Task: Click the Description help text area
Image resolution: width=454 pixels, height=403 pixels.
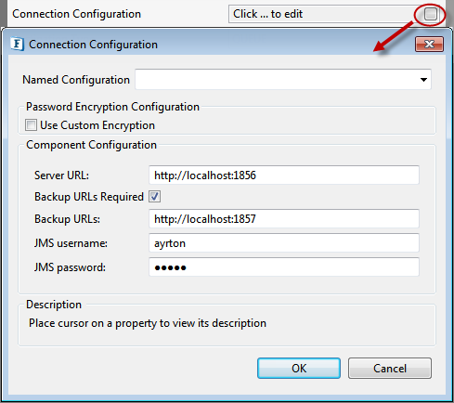Action: pyautogui.click(x=227, y=325)
